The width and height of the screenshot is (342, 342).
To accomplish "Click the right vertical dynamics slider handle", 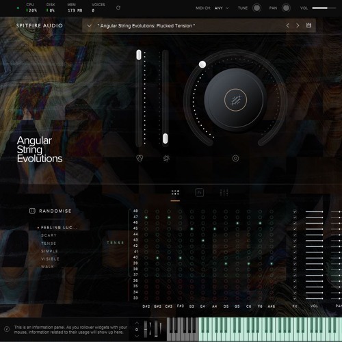I will point(166,139).
